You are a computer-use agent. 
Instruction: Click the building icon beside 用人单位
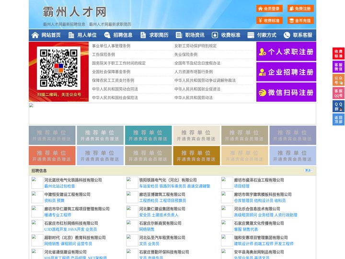coord(71,35)
